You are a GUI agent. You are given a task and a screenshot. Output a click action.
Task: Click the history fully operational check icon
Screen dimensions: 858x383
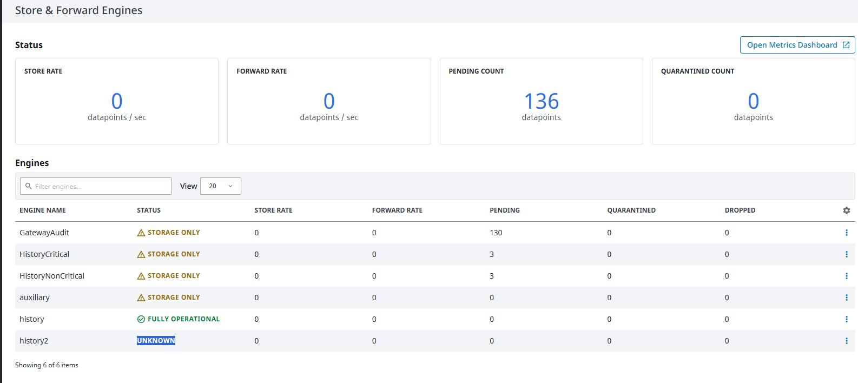(x=141, y=319)
